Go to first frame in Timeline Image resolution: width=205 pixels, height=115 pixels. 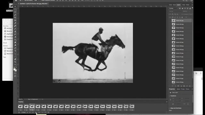click(x=30, y=112)
